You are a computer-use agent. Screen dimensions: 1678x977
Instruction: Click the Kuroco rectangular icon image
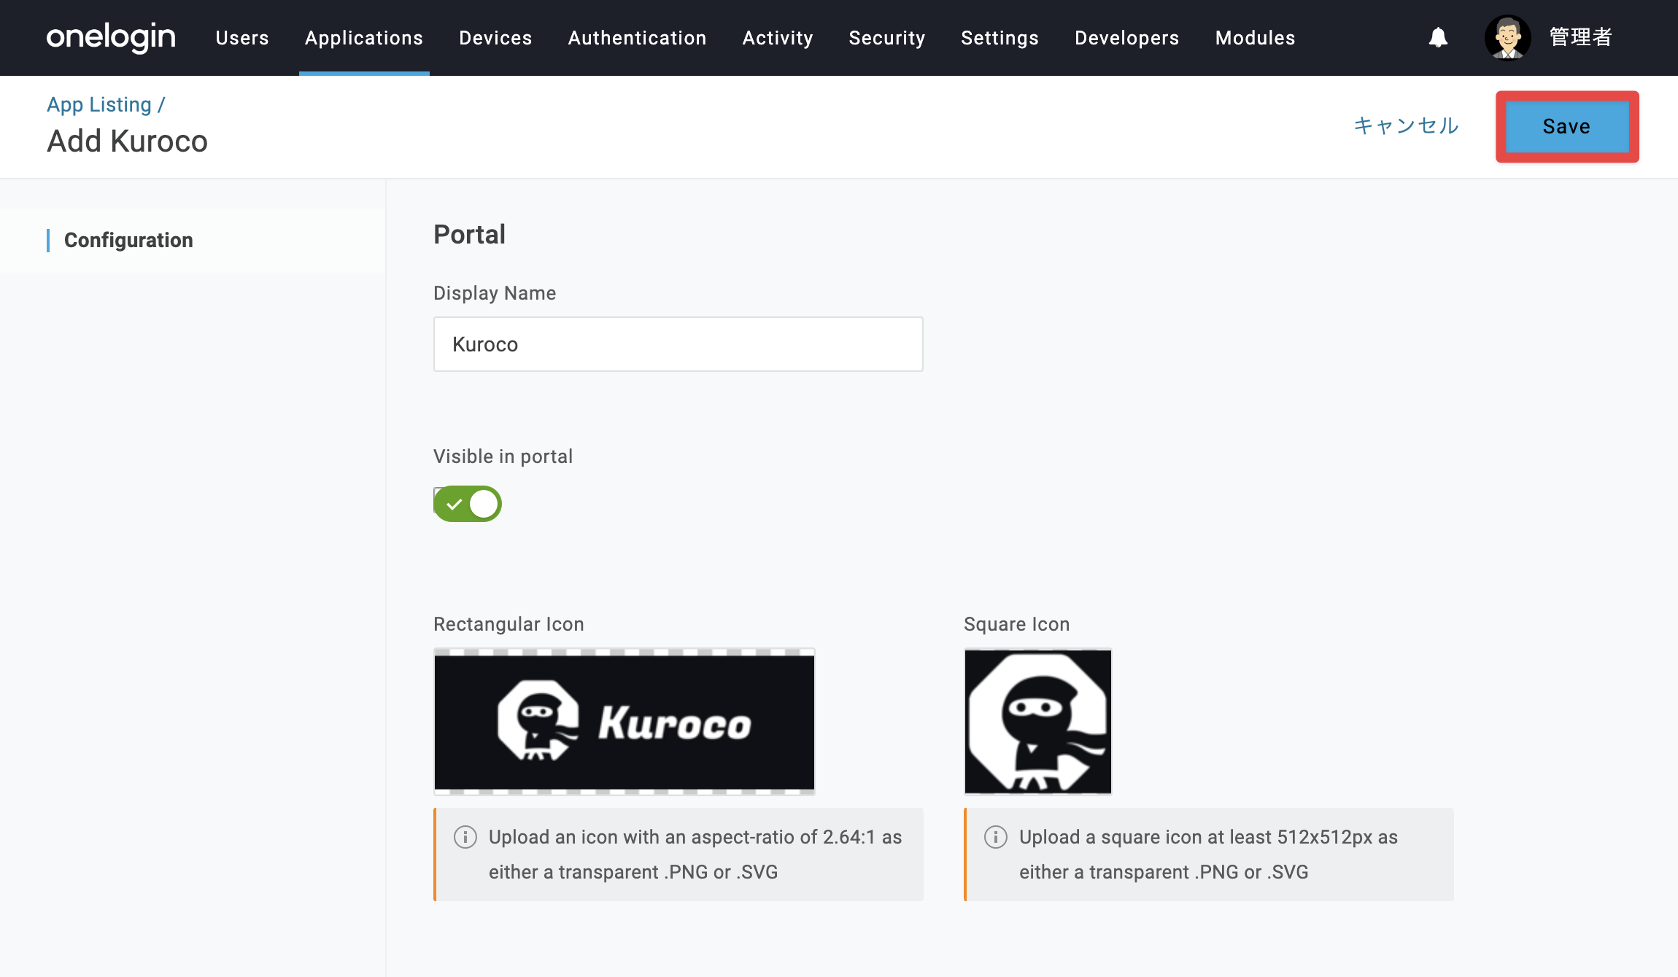click(x=625, y=721)
